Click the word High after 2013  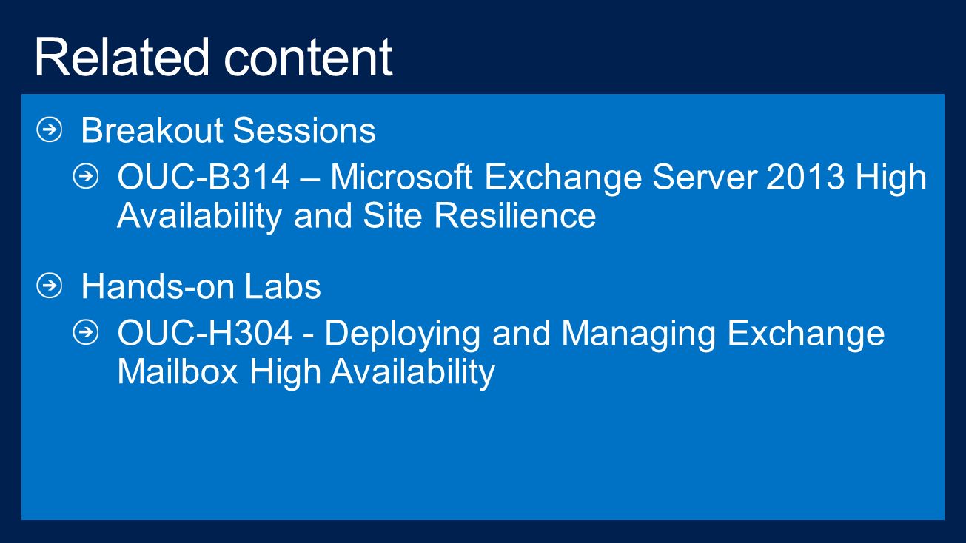pos(891,178)
